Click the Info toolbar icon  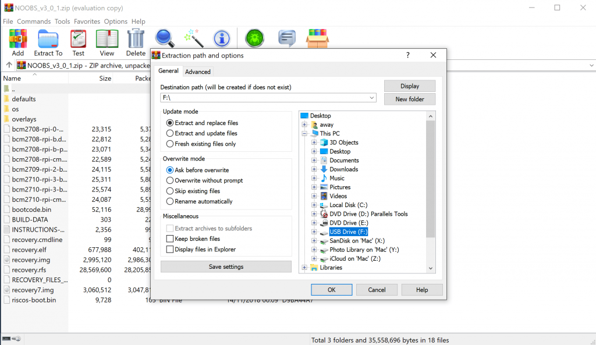point(221,38)
